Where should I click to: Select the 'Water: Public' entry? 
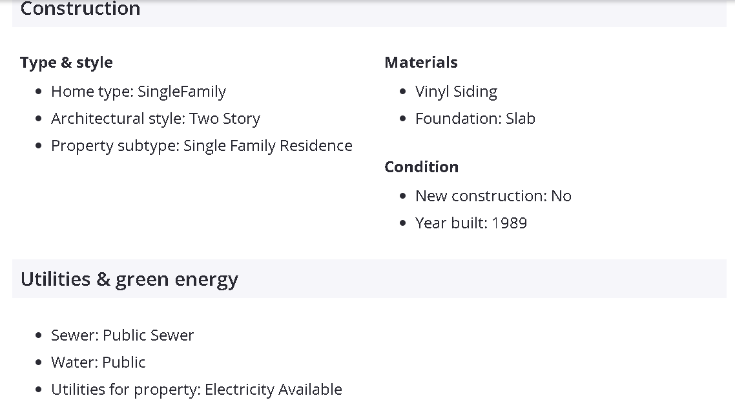click(x=98, y=363)
